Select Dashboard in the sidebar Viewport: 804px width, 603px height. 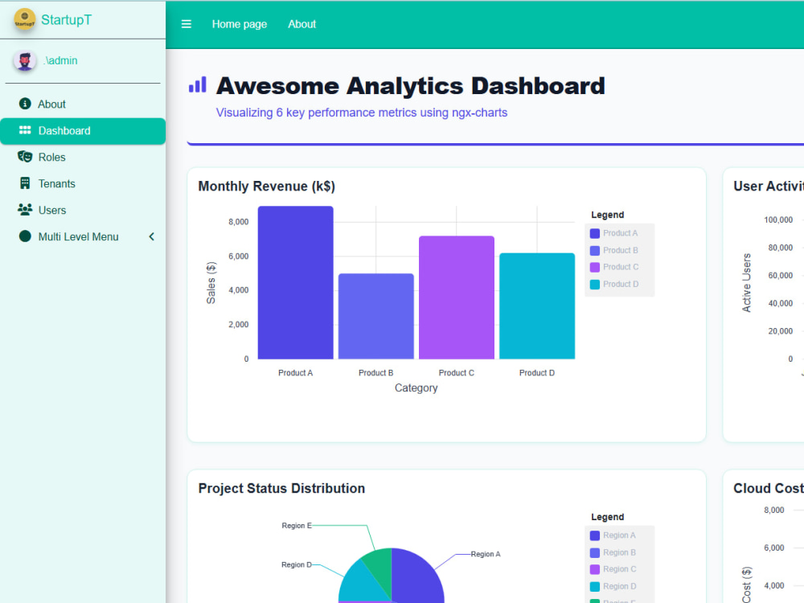coord(83,131)
